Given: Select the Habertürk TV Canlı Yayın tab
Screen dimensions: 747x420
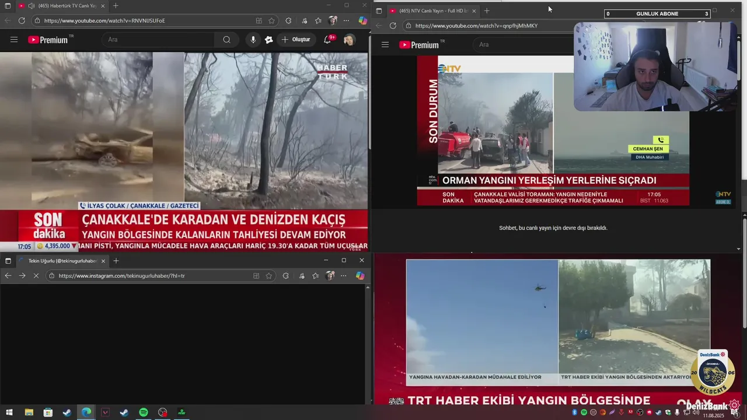Looking at the screenshot, I should [61, 6].
